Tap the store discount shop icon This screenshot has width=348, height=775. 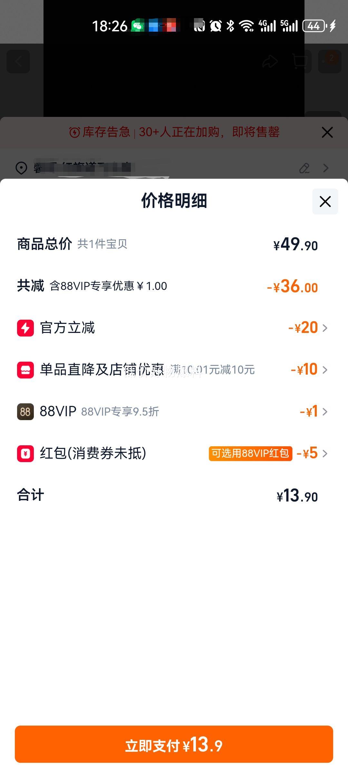(25, 370)
